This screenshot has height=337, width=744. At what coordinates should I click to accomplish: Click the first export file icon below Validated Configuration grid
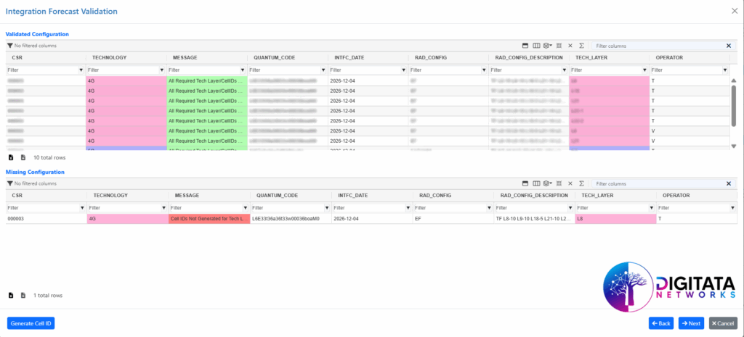coord(11,157)
